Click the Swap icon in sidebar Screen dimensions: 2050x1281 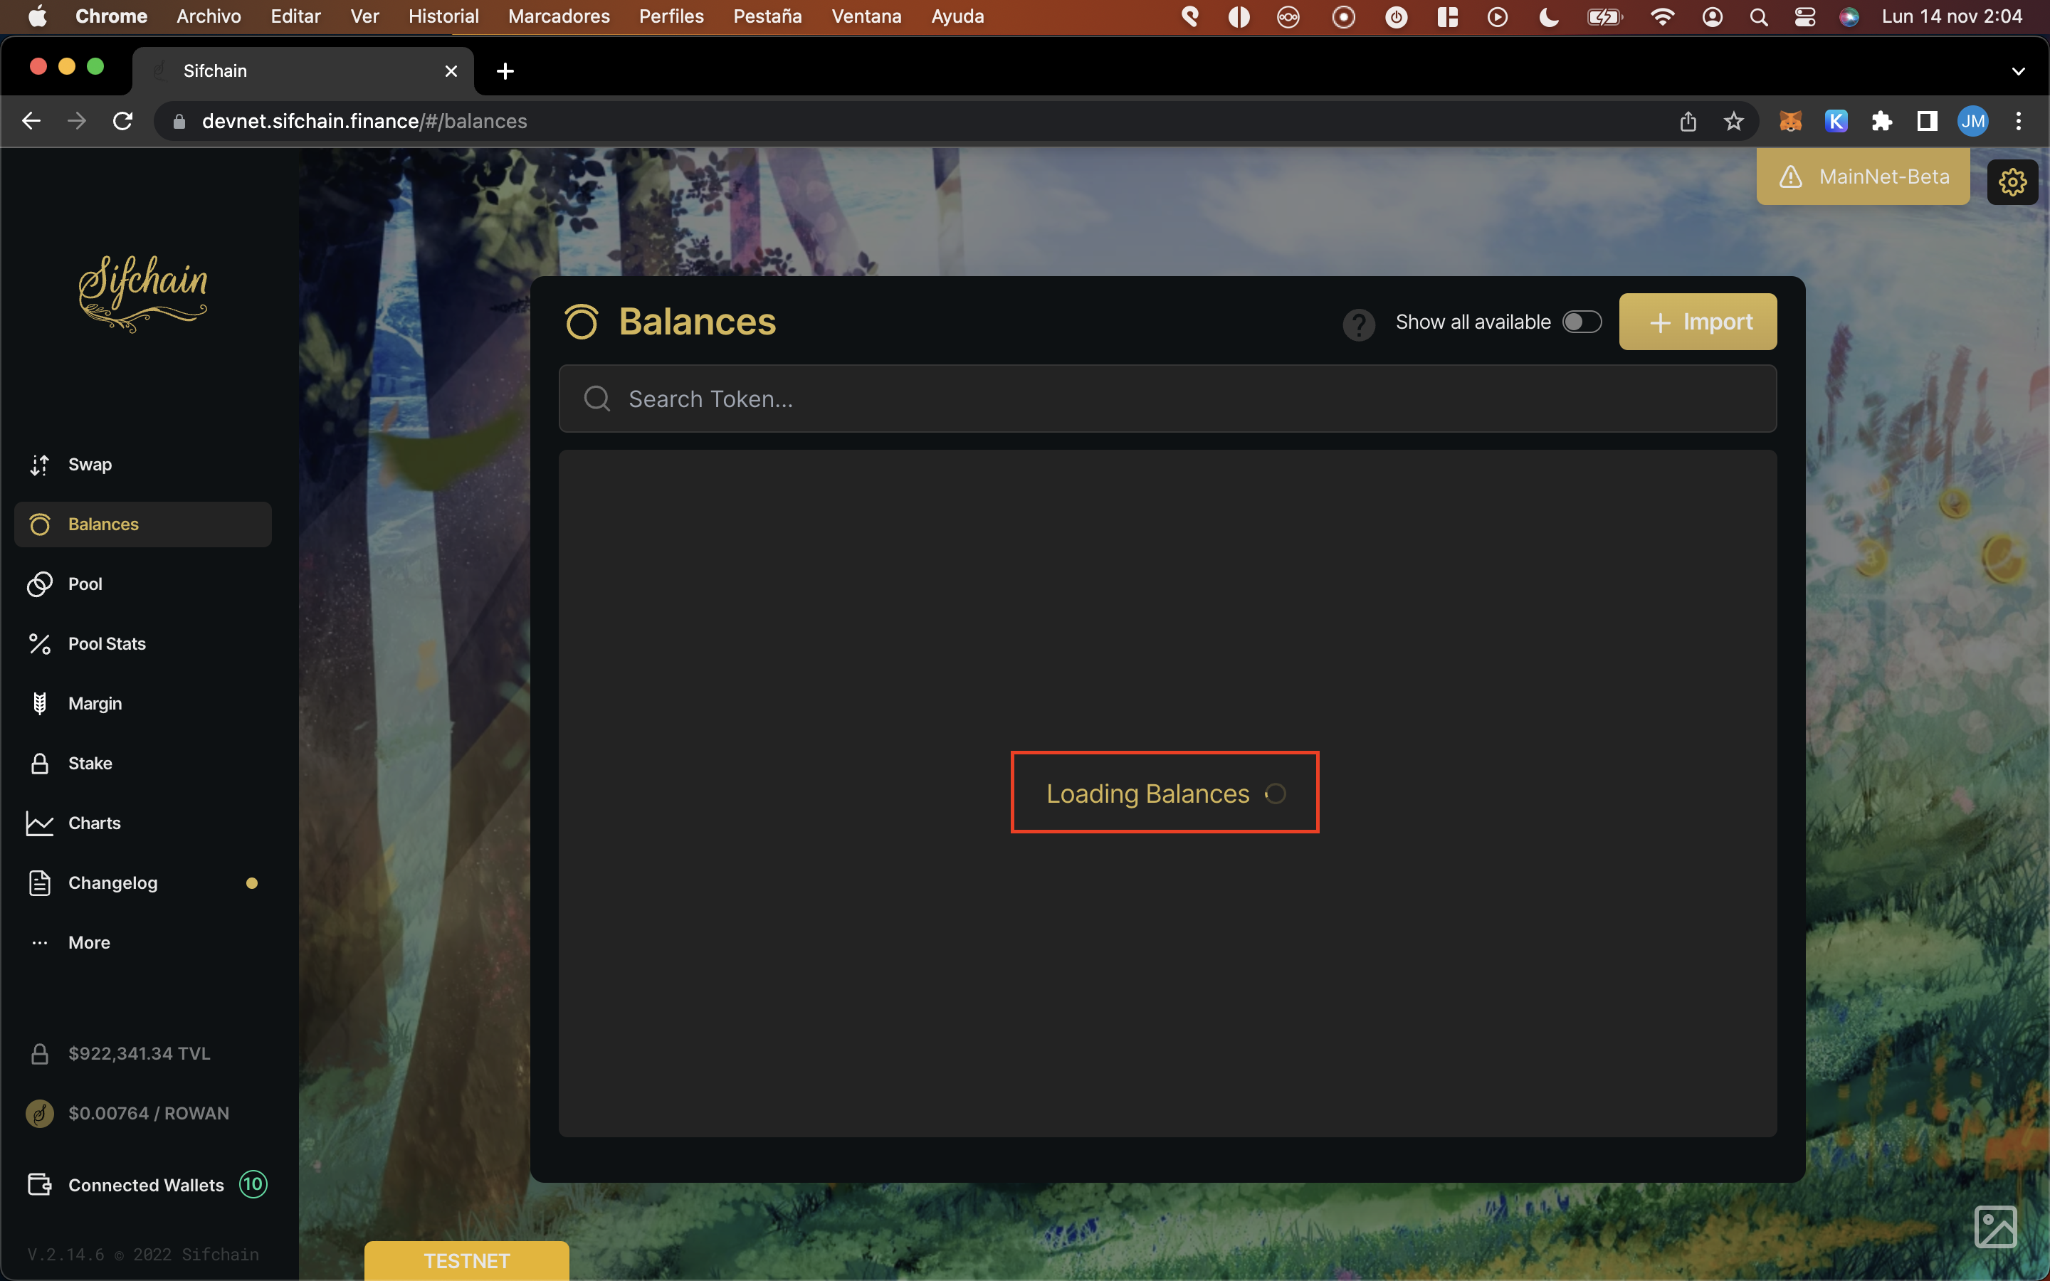[40, 463]
